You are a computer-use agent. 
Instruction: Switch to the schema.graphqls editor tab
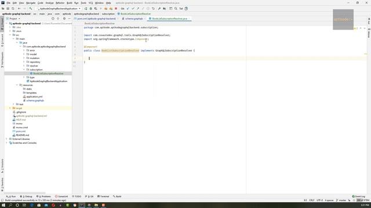tap(134, 18)
